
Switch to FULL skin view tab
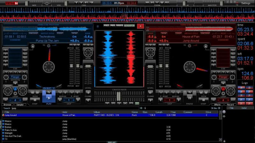tap(106, 26)
